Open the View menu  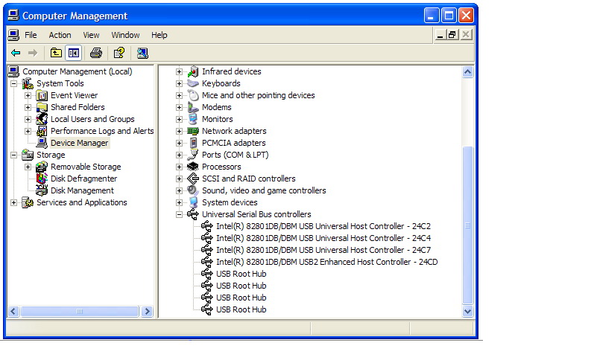tap(91, 35)
